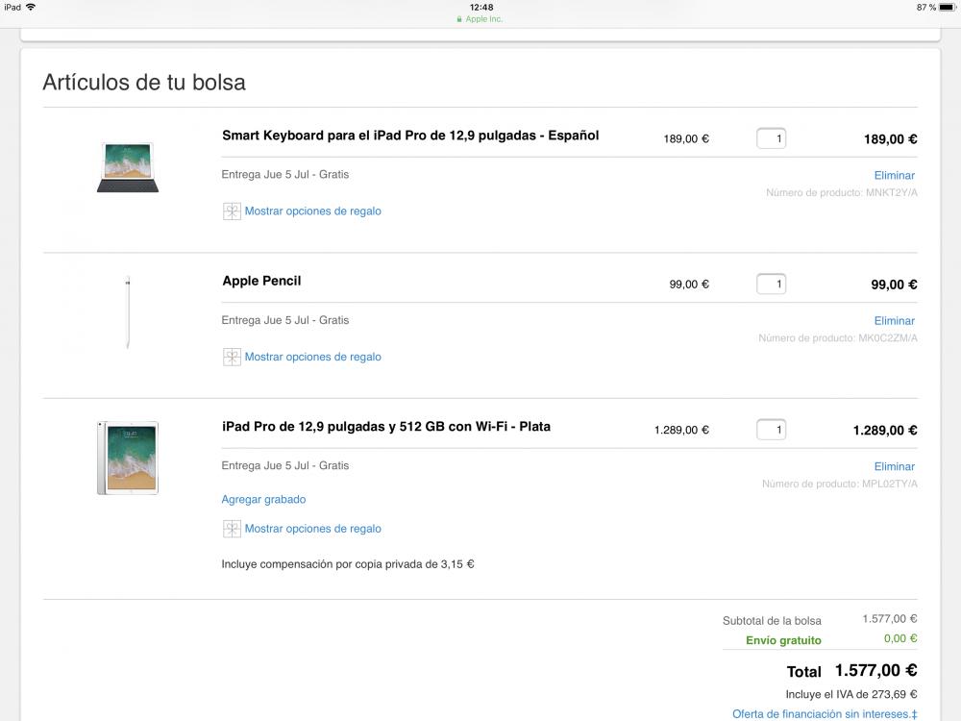Viewport: 961px width, 721px height.
Task: Show gift options for Apple Pencil
Action: [312, 357]
